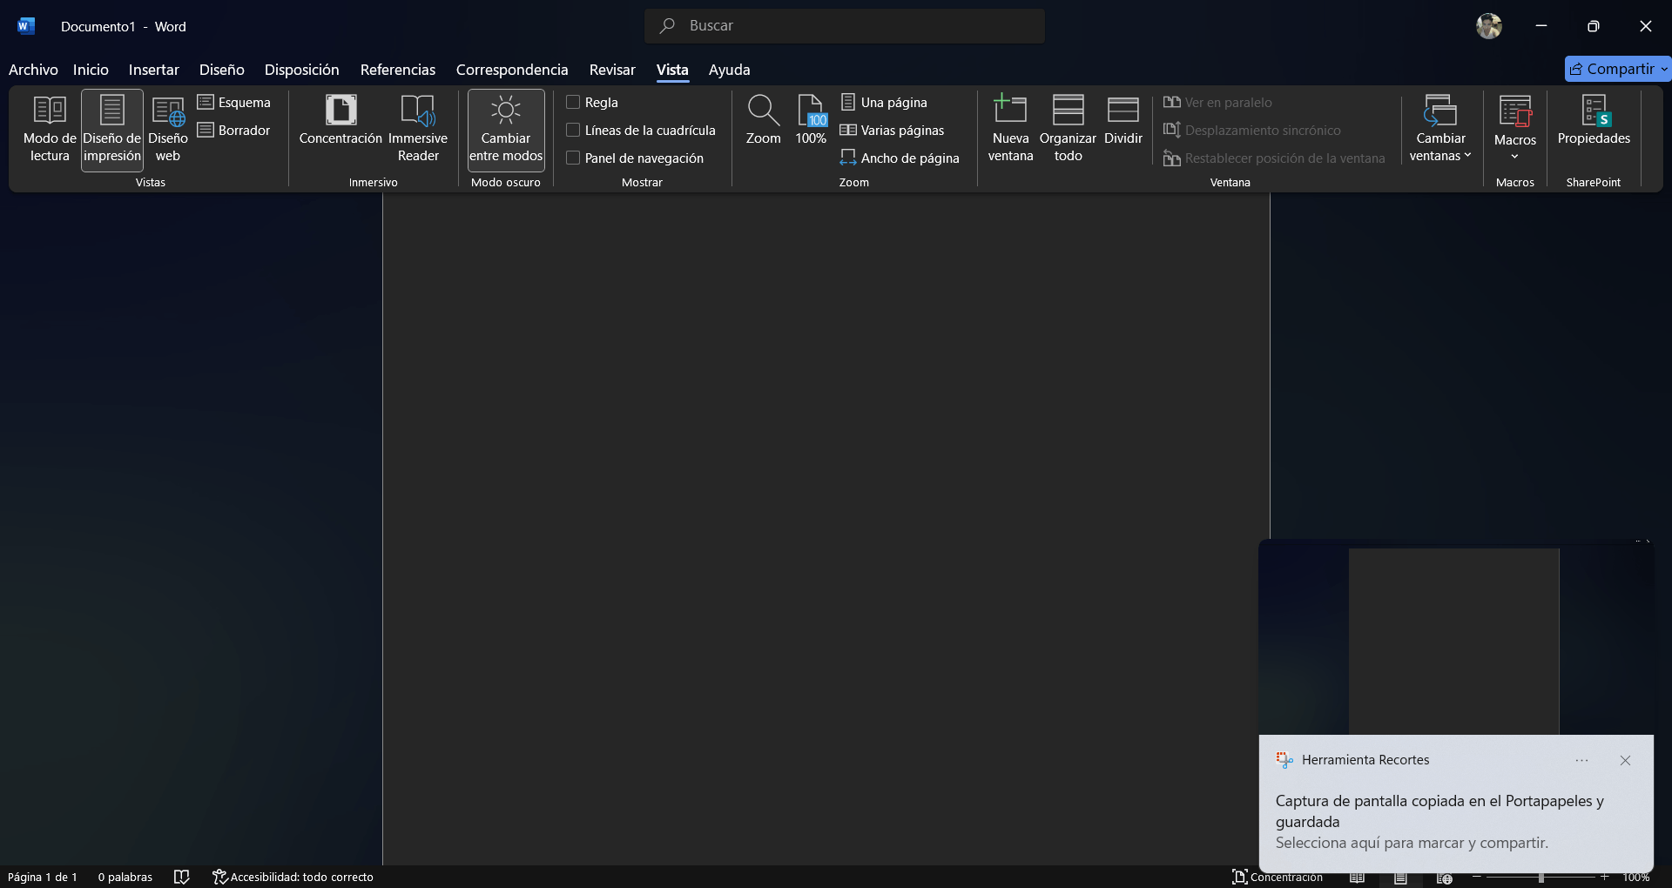This screenshot has height=888, width=1672.
Task: Click the screenshot thumbnail preview in notification
Action: [x=1456, y=637]
